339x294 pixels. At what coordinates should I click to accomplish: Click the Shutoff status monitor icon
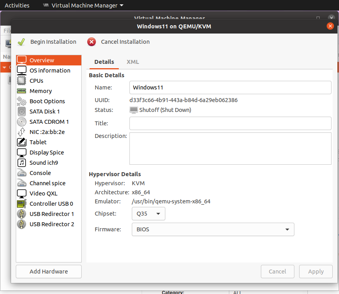(x=134, y=110)
